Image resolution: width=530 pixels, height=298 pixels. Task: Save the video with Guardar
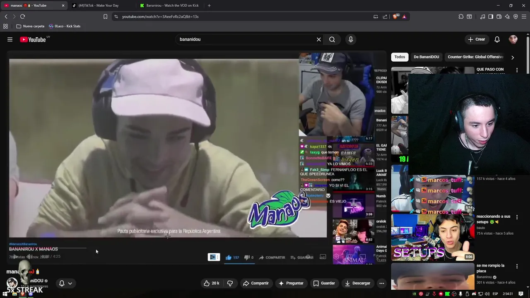(x=324, y=283)
